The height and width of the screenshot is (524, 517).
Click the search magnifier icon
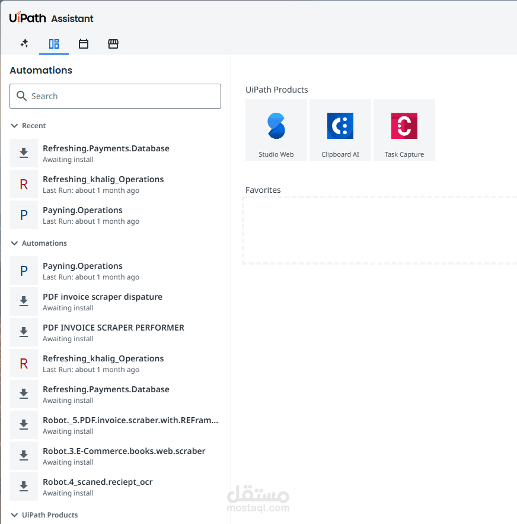[22, 96]
